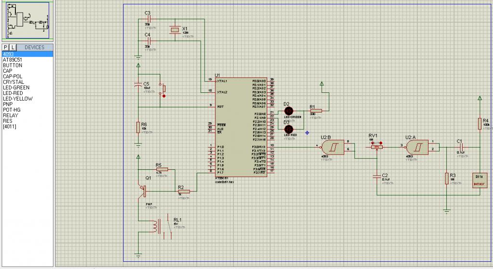The width and height of the screenshot is (493, 269).
Task: Click the C3 capacitor symbol
Action: [x=149, y=19]
